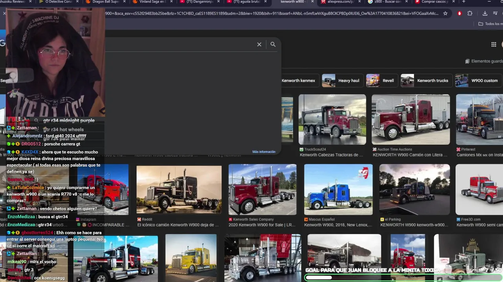Open TruckScout24 dump truck image
The height and width of the screenshot is (282, 503).
pyautogui.click(x=332, y=119)
